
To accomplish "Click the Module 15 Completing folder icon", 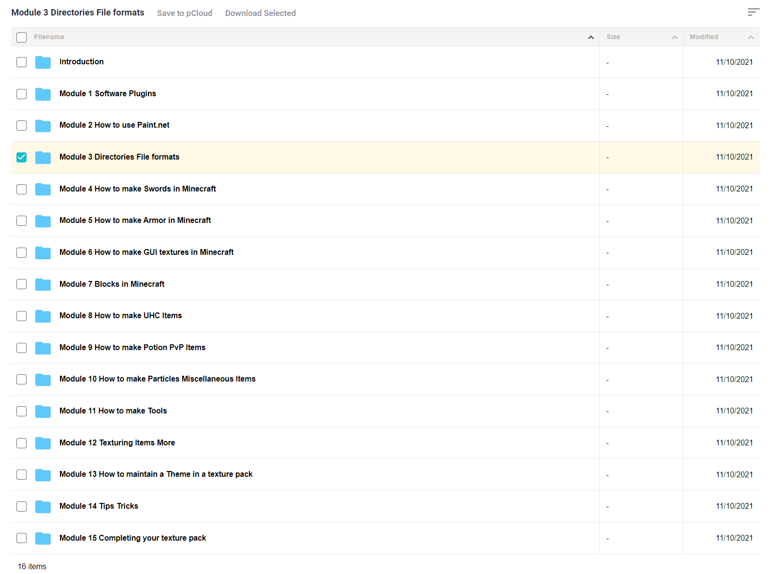I will click(x=43, y=538).
